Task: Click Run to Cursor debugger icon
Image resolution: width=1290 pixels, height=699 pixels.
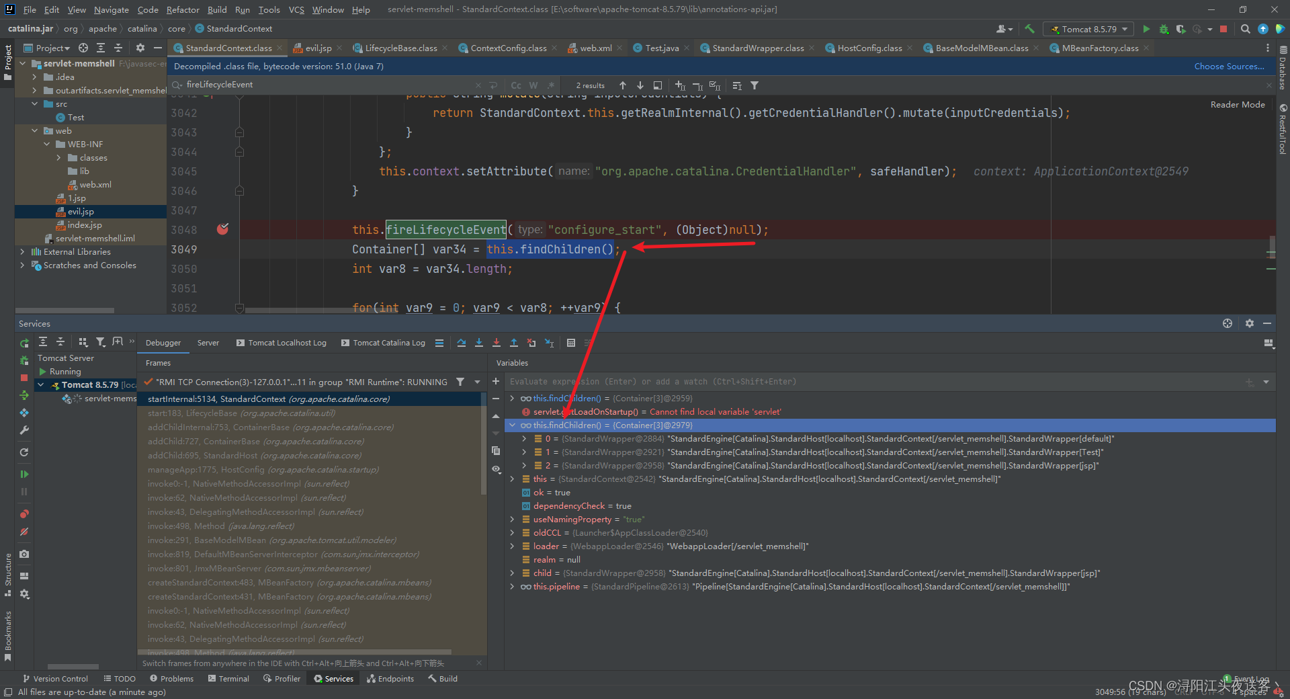Action: [x=550, y=343]
